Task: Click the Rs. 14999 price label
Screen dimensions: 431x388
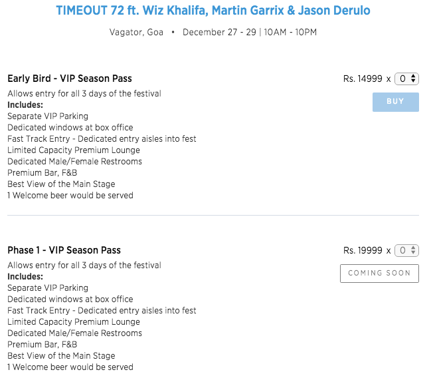Action: pos(363,79)
